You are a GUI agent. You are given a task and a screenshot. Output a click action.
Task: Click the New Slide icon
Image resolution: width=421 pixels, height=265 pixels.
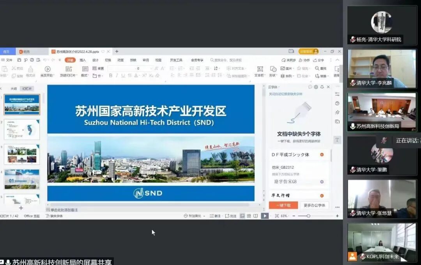(x=69, y=69)
